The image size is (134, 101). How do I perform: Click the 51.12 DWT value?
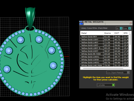click(117, 65)
